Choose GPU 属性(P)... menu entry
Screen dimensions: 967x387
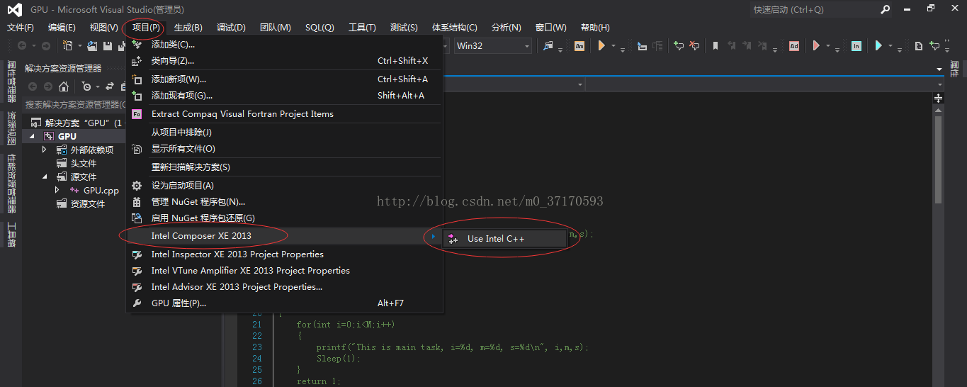click(x=284, y=303)
